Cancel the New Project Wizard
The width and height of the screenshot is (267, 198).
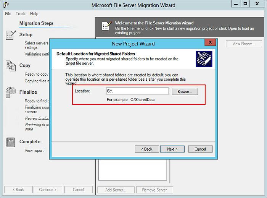click(200, 149)
